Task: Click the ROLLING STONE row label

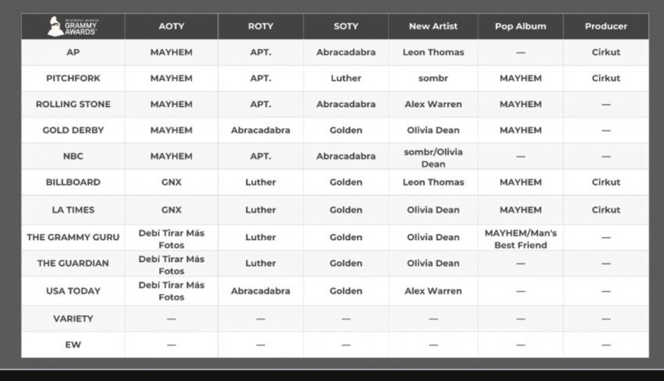Action: tap(73, 104)
